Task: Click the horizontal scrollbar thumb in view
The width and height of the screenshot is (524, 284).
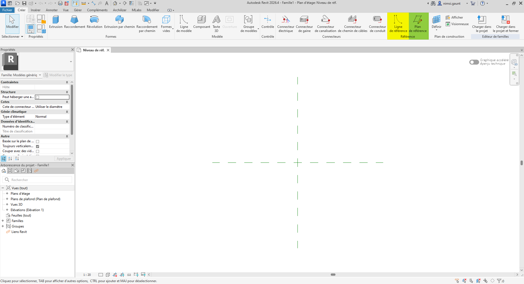Action: (333, 275)
